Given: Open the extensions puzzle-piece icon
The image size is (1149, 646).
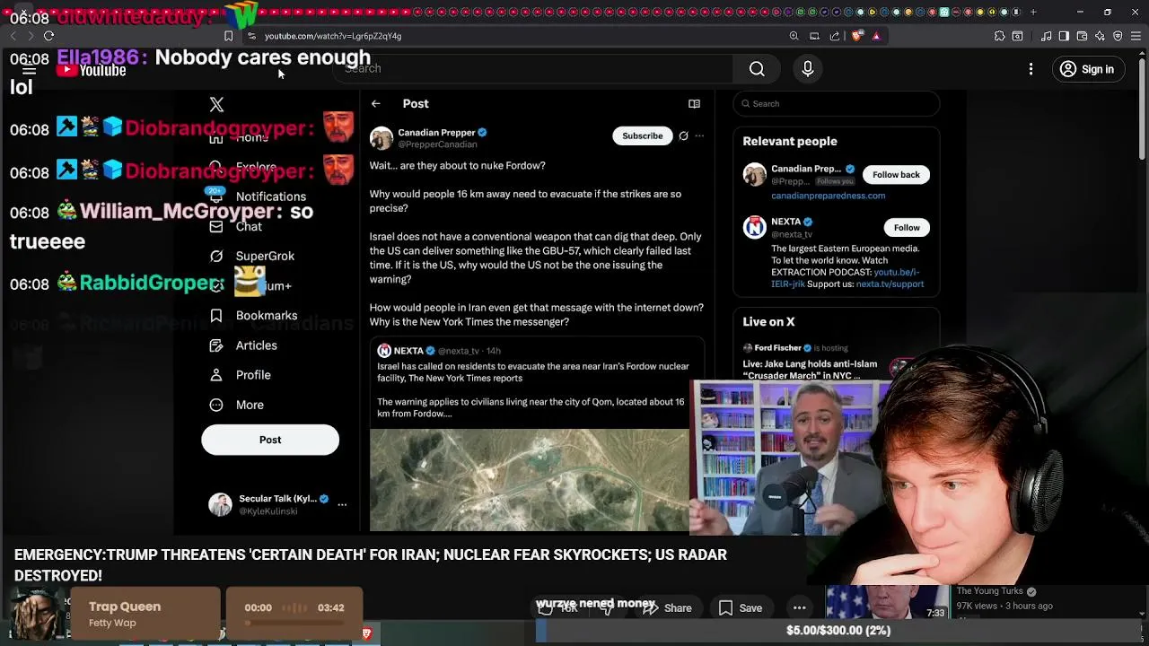Looking at the screenshot, I should click(999, 36).
